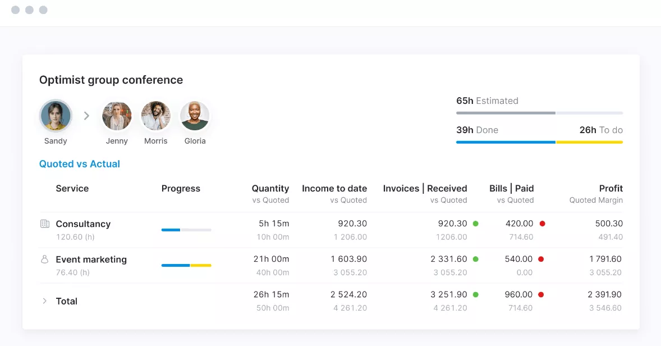Click the green dot next to Total invoices
The width and height of the screenshot is (661, 346).
coord(475,294)
